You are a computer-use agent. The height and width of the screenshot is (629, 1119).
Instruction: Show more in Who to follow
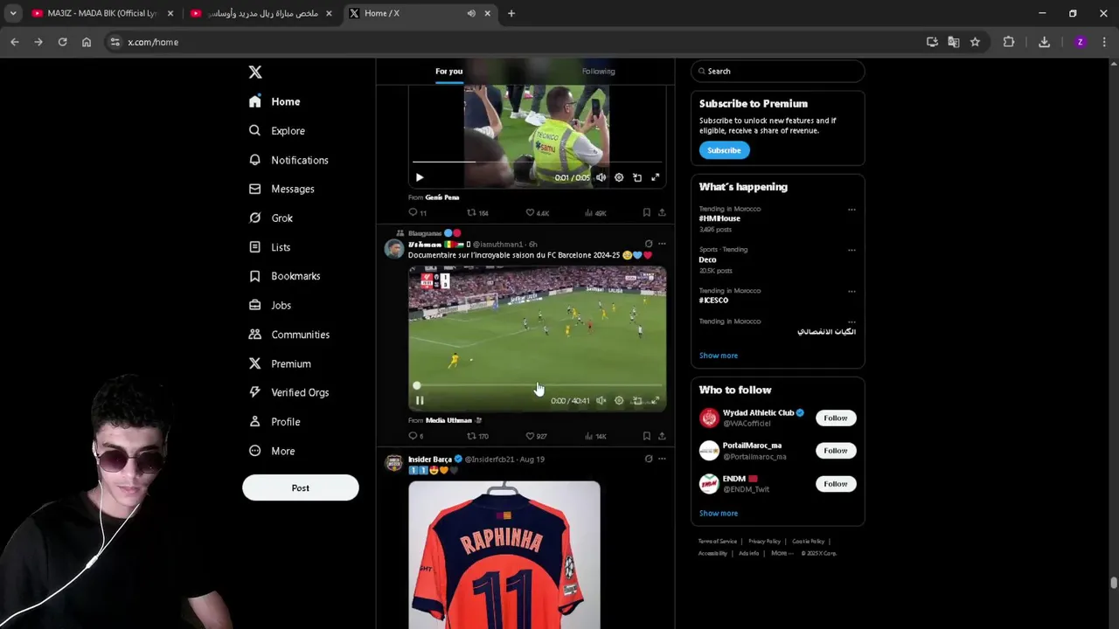pyautogui.click(x=719, y=513)
